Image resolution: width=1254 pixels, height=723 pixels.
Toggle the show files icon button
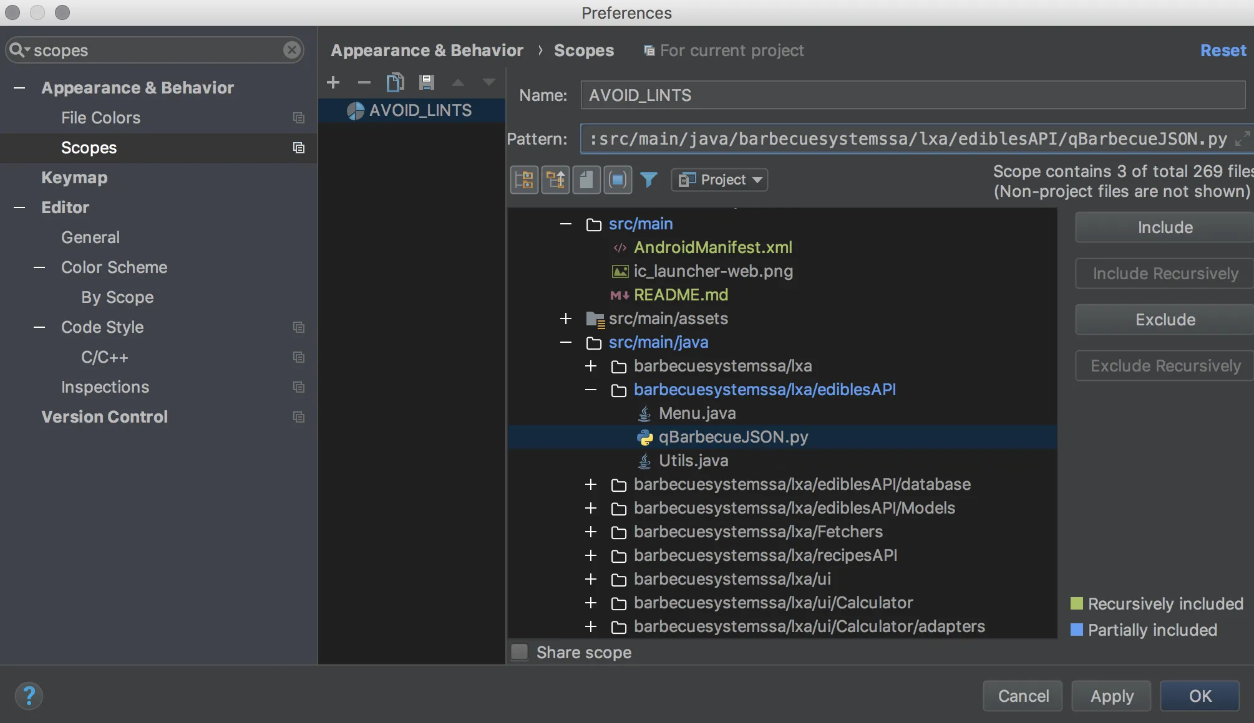click(586, 180)
